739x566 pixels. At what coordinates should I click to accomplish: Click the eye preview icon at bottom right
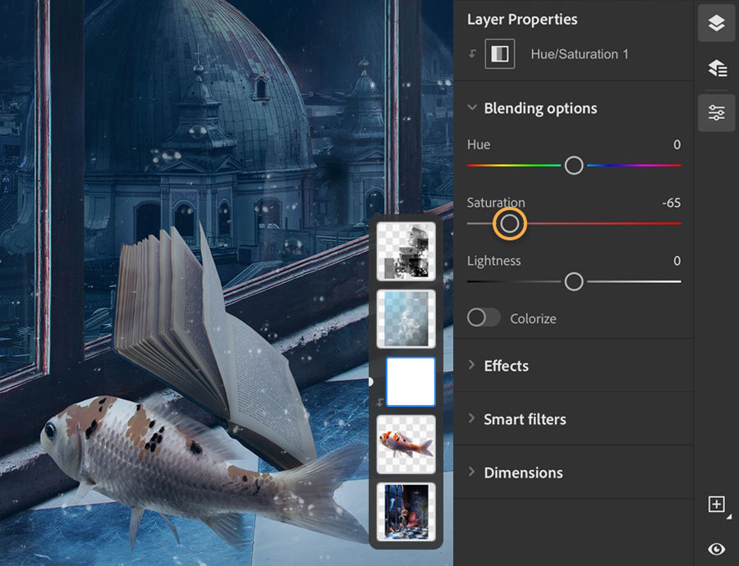pyautogui.click(x=715, y=548)
